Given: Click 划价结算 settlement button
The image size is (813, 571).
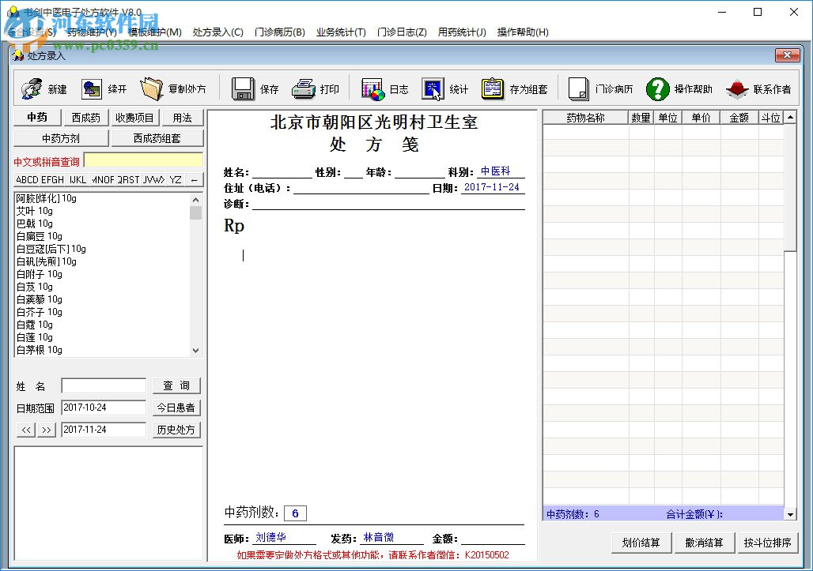Looking at the screenshot, I should tap(641, 543).
